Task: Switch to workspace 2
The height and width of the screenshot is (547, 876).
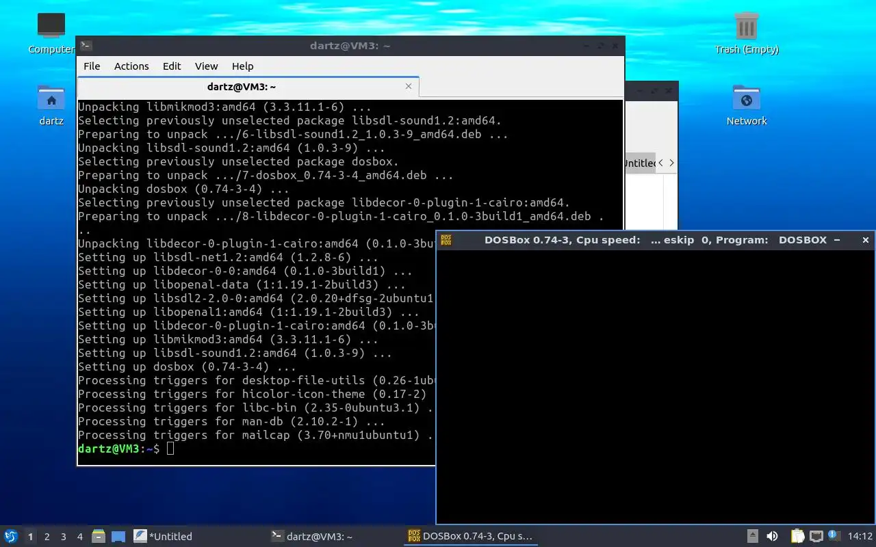Action: [x=47, y=537]
